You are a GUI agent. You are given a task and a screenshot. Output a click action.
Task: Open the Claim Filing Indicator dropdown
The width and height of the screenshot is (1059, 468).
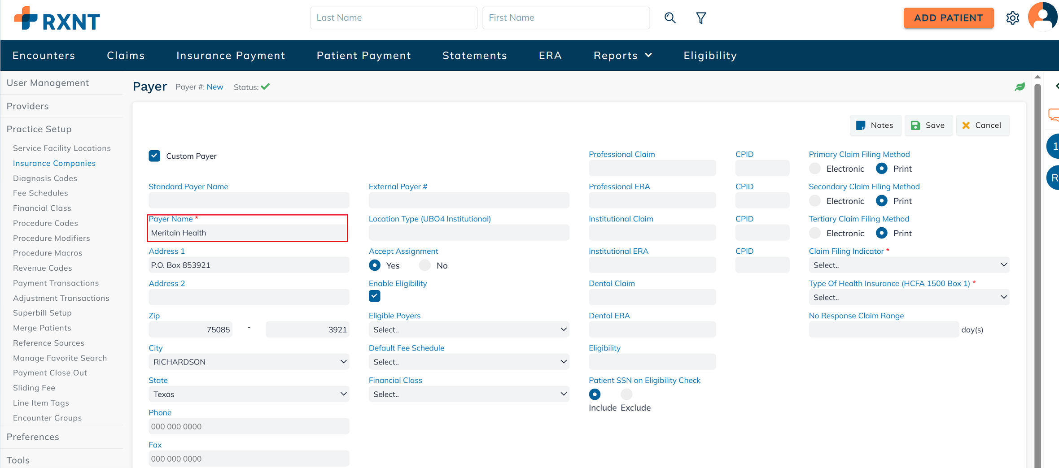coord(909,265)
